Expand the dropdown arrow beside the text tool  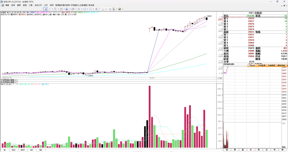coord(99,9)
